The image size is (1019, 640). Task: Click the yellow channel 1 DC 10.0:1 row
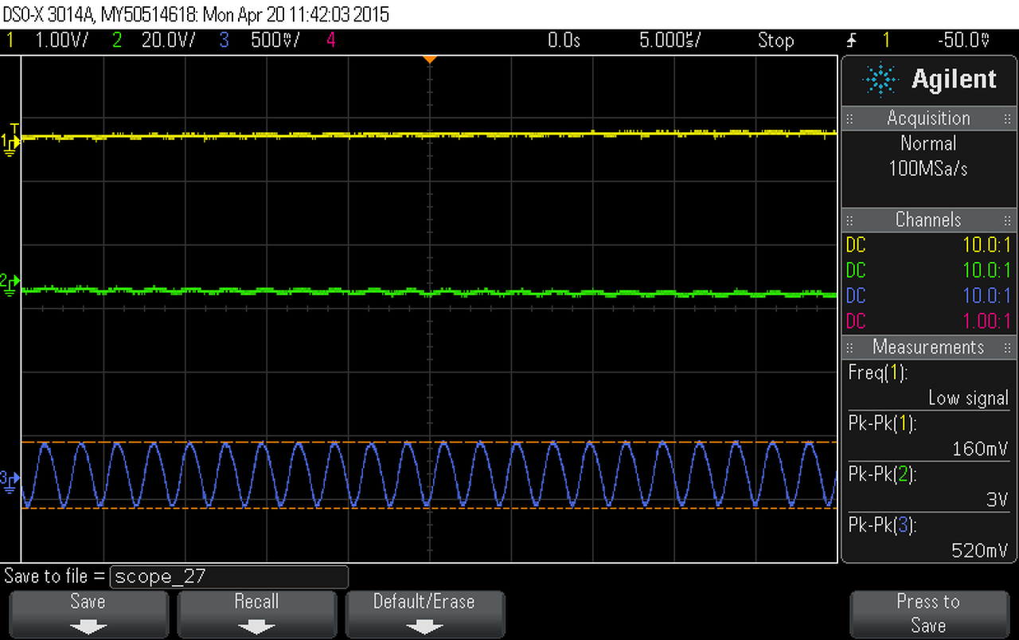pos(928,245)
